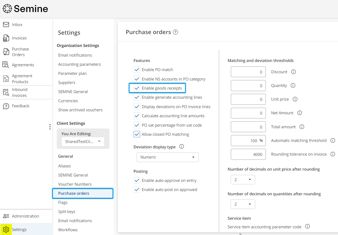The height and width of the screenshot is (235, 338).
Task: Disable Enable auto-post on approved
Action: point(137,190)
